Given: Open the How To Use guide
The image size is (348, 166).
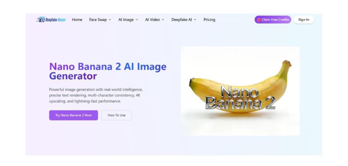Looking at the screenshot, I should 117,115.
